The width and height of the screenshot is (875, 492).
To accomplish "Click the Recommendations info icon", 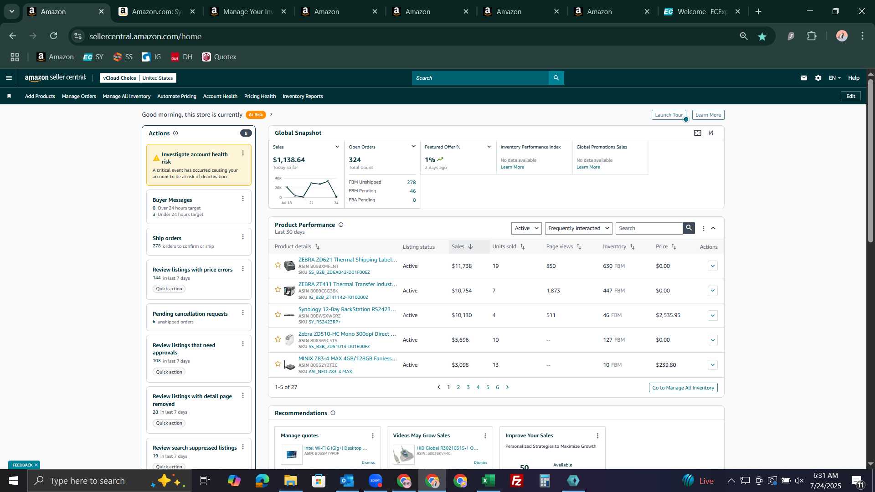I will point(333,413).
